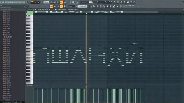Toggle loop recording
Screen dimensions: 184x103
click(65, 2)
